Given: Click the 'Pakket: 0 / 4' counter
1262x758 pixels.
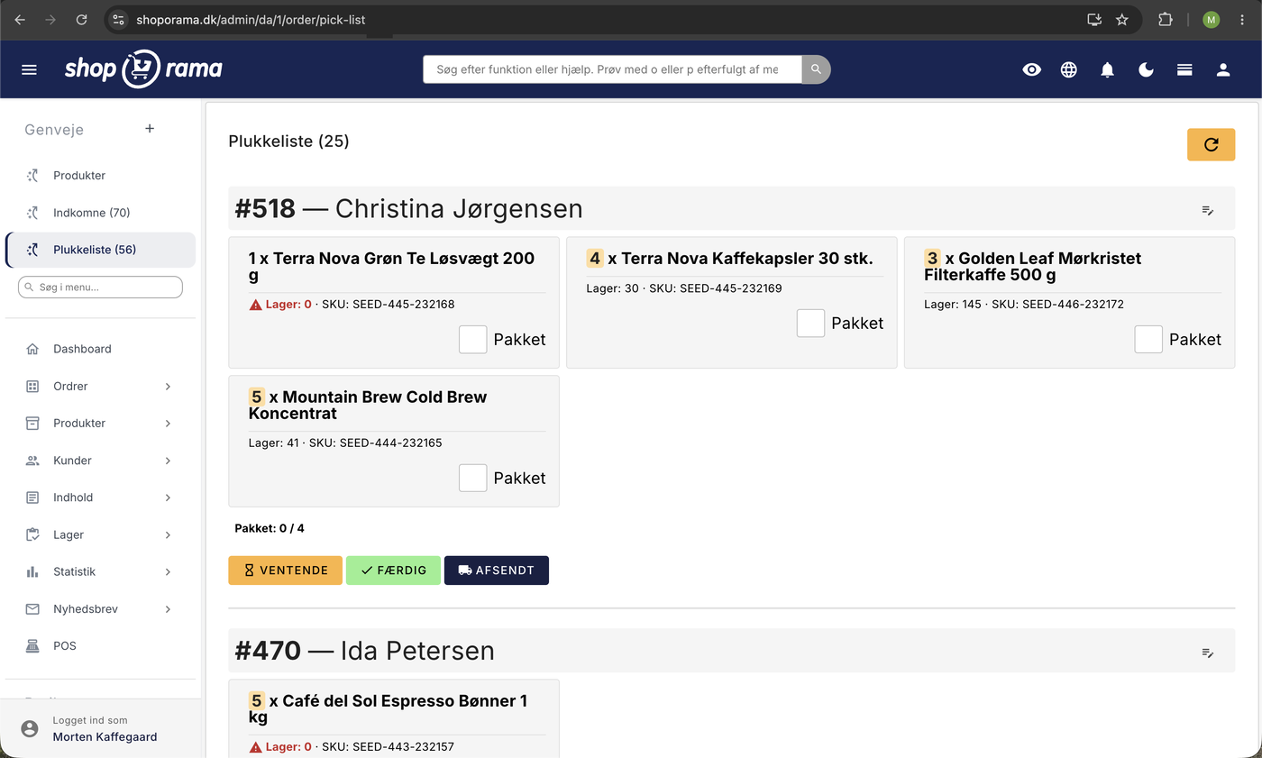Looking at the screenshot, I should pos(270,528).
